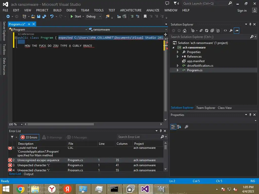259x194 pixels.
Task: Switch to the Output tab
Action: [x=29, y=174]
